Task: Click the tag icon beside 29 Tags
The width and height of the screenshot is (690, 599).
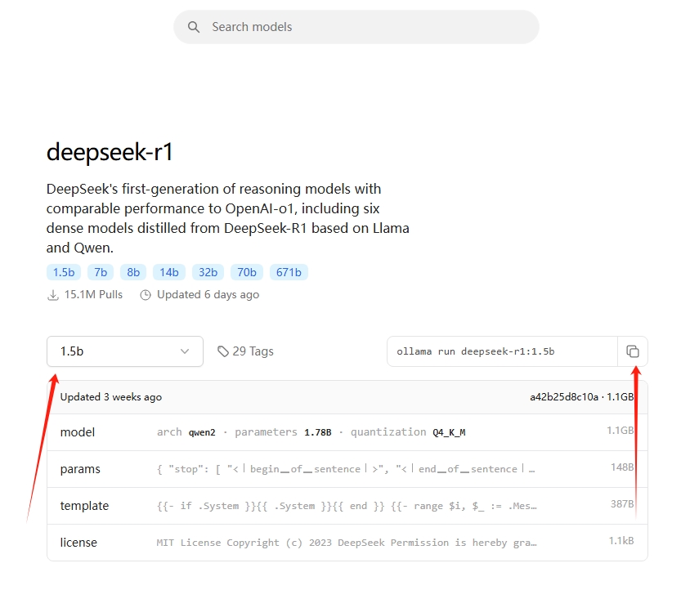Action: pyautogui.click(x=223, y=351)
